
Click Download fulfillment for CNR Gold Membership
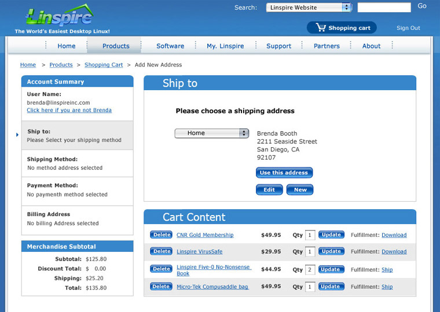coord(394,235)
